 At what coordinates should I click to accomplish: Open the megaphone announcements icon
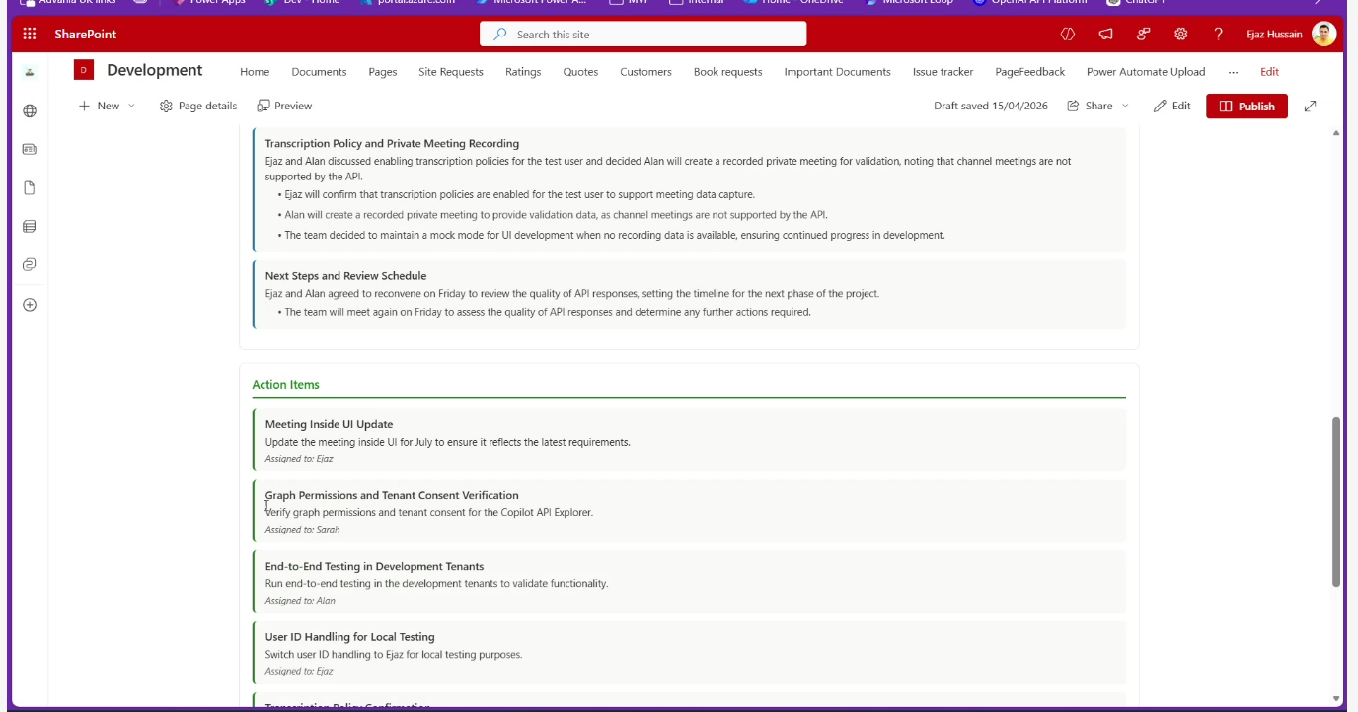click(1105, 35)
